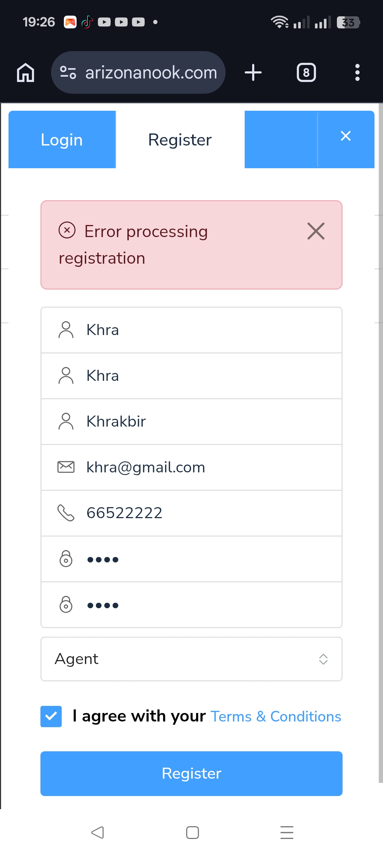
Task: Click the Khrakbir username field
Action: click(x=191, y=422)
